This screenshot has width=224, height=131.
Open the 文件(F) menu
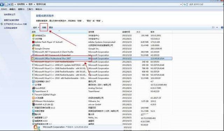point(4,9)
